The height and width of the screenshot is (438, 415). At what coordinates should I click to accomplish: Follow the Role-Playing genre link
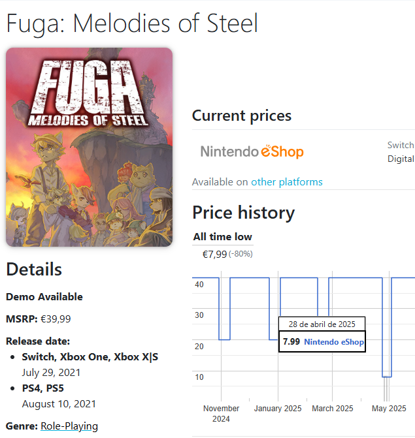coord(69,426)
